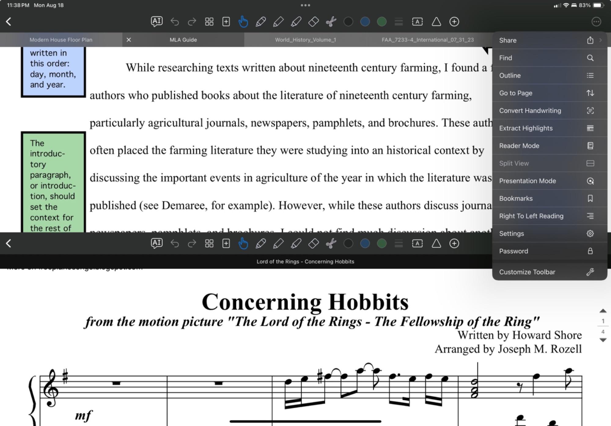
Task: Open Customize Toolbar
Action: 550,272
